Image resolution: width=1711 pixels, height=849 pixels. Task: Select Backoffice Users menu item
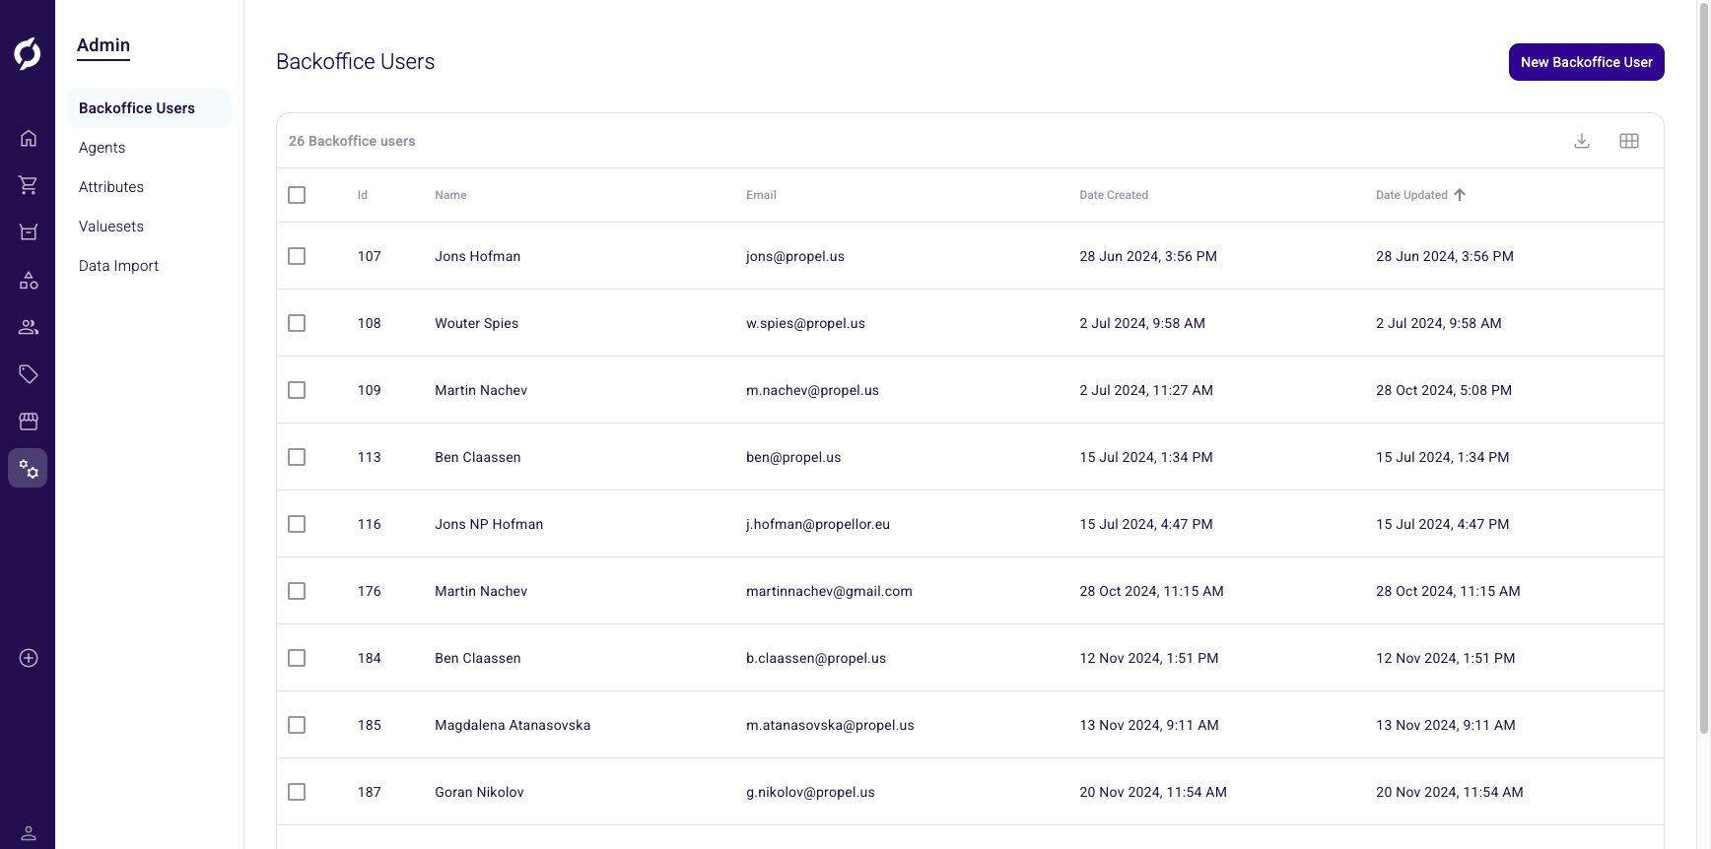(149, 108)
